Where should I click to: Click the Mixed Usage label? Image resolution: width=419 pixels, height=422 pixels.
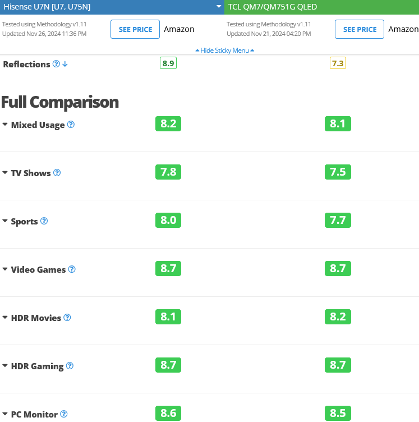38,125
